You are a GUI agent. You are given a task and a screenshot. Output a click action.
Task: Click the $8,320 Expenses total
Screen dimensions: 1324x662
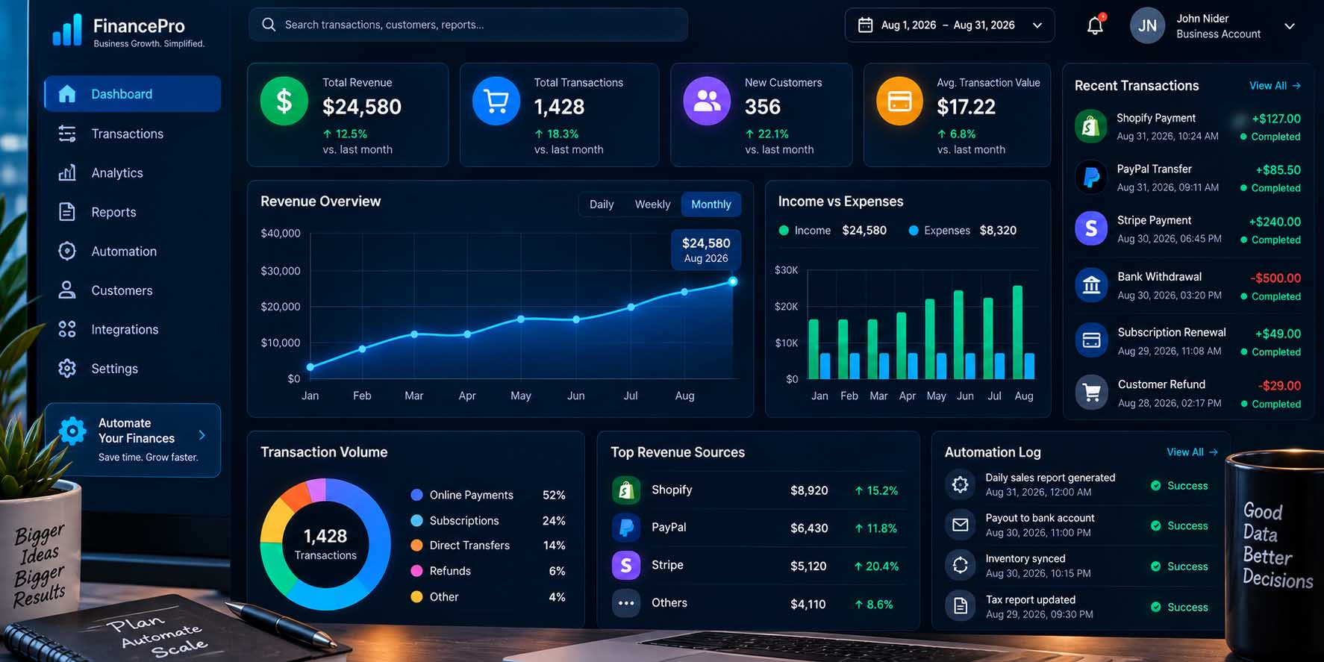tap(998, 231)
